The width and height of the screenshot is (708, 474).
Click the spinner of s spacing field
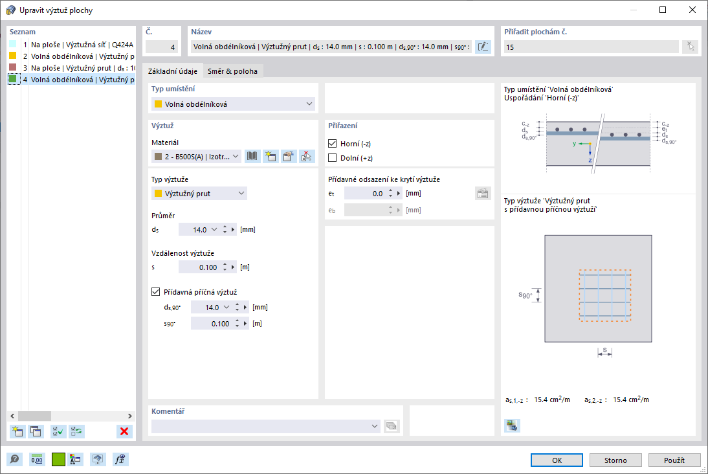click(x=225, y=267)
